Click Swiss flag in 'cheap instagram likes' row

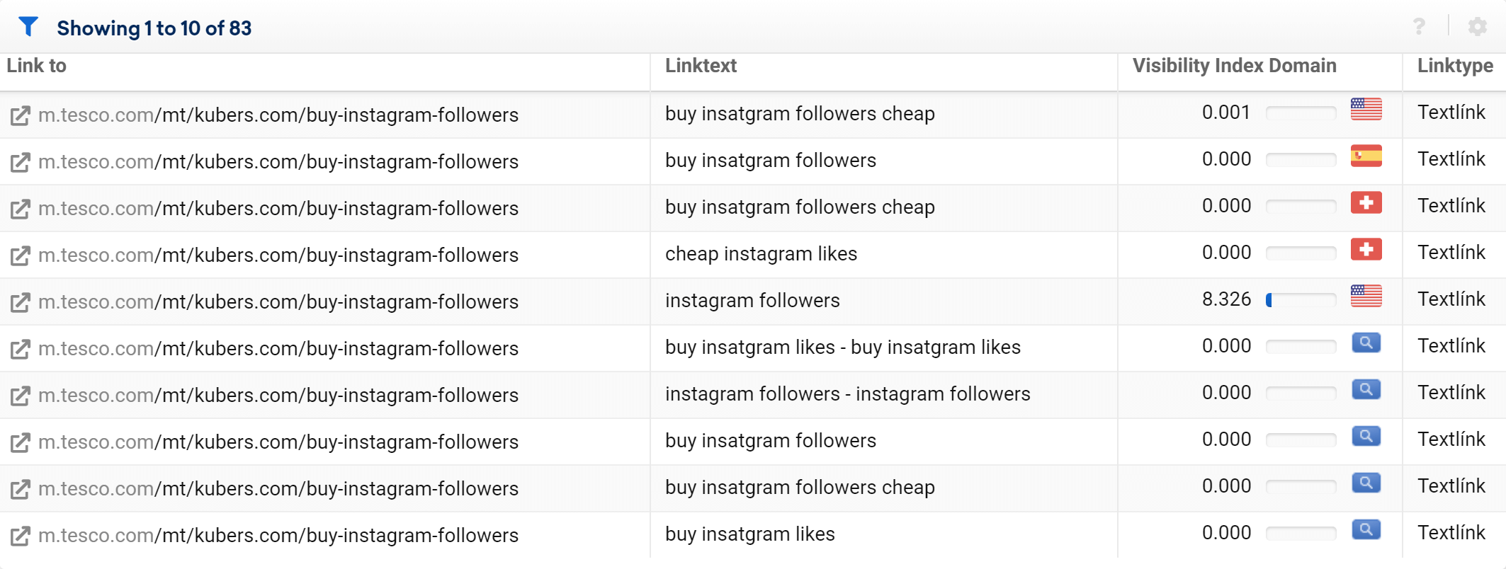pos(1366,249)
